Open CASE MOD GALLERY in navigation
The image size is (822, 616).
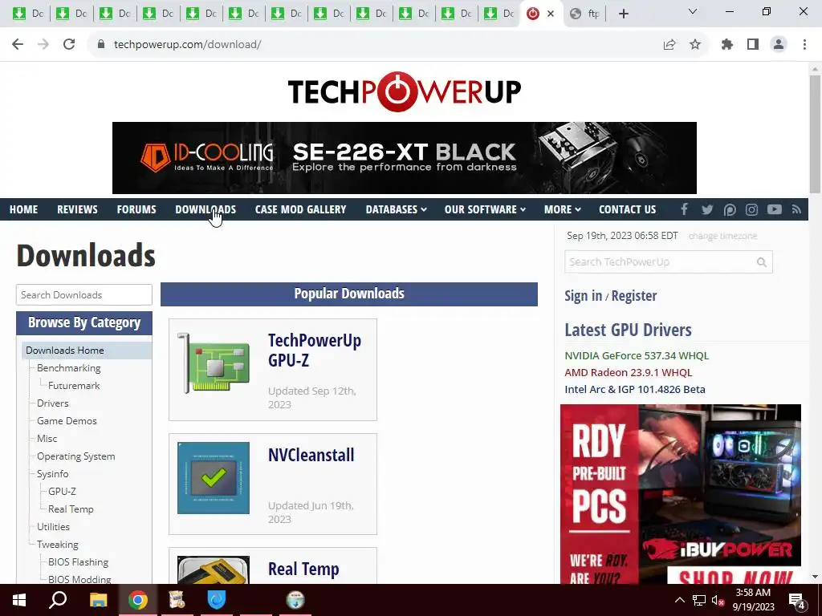click(300, 209)
